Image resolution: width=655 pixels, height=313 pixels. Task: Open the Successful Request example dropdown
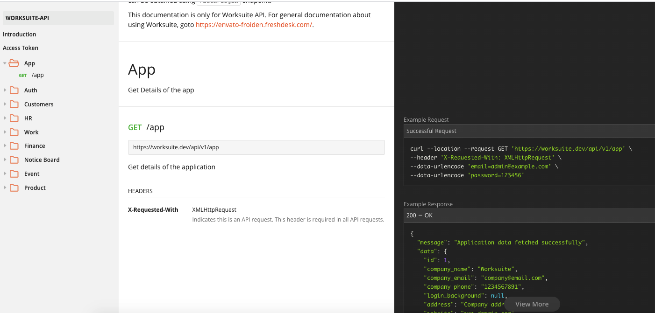(x=529, y=131)
